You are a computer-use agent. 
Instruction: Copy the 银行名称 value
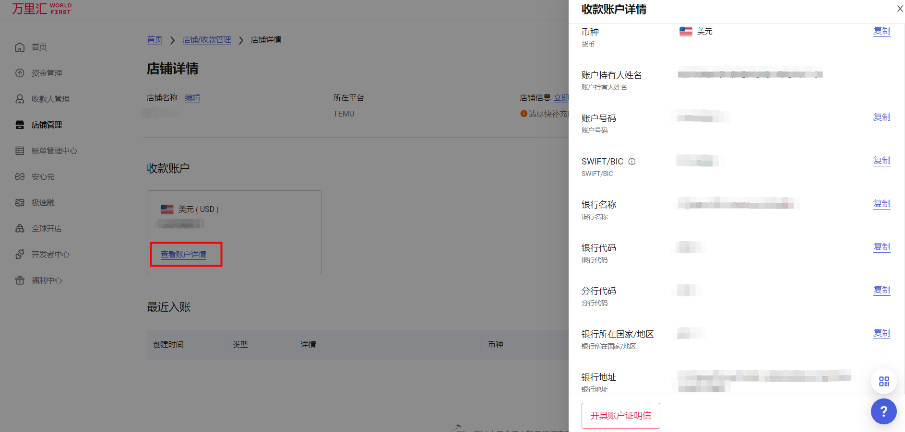click(881, 204)
